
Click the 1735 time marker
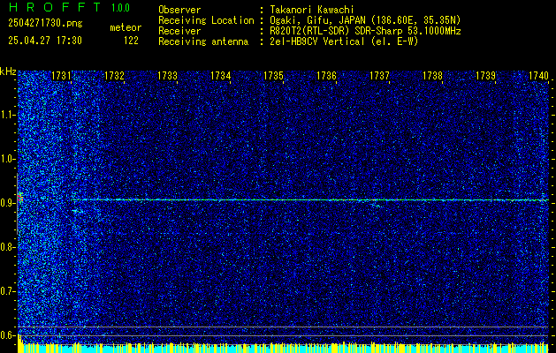point(273,75)
